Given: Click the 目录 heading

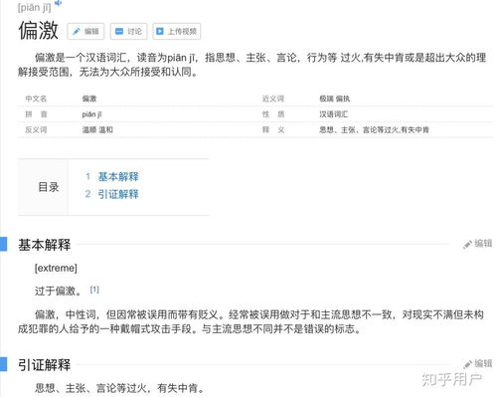Looking at the screenshot, I should [49, 187].
